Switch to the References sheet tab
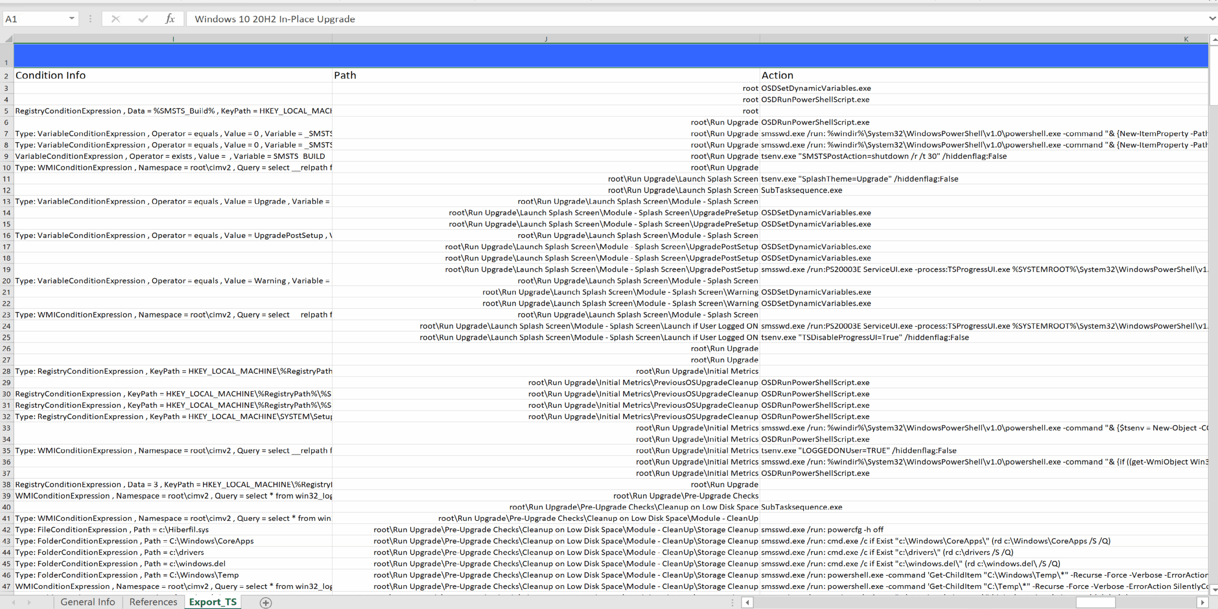The image size is (1218, 609). (153, 602)
